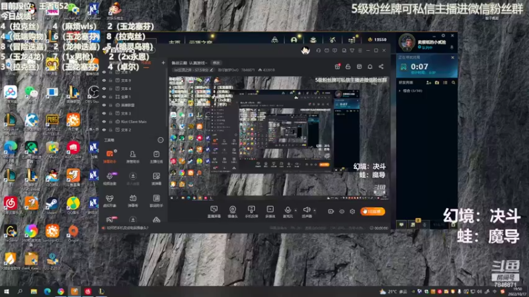529x297 pixels.
Task: Hide the 全屏 1 source layer
Action: click(104, 96)
